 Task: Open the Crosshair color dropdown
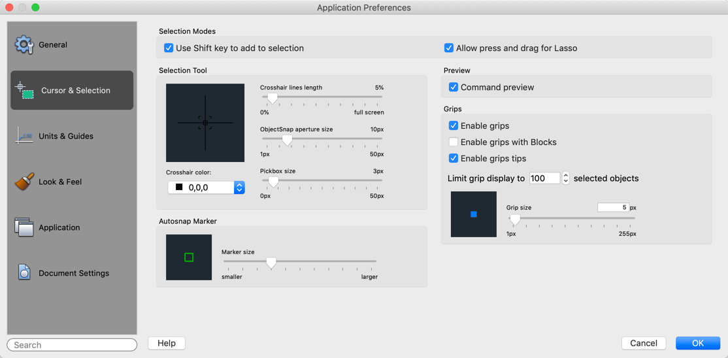pos(239,187)
